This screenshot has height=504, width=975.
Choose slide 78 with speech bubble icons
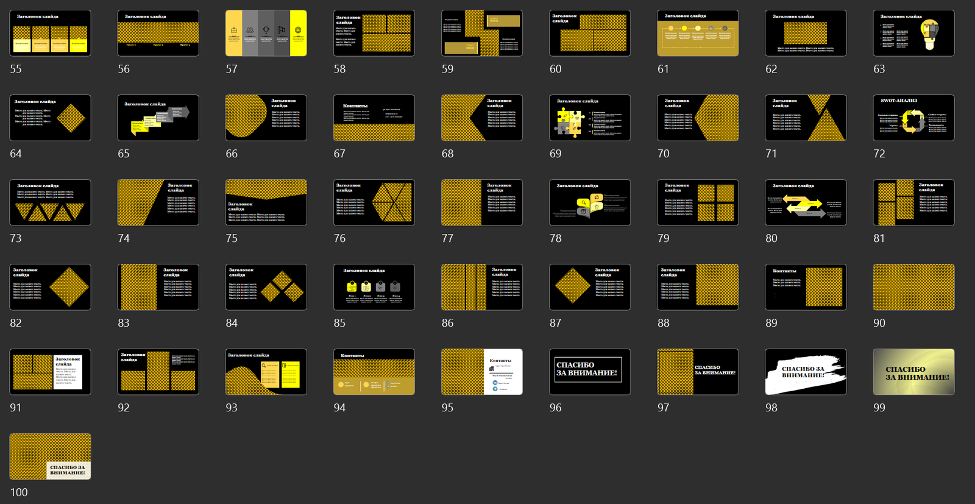(590, 202)
